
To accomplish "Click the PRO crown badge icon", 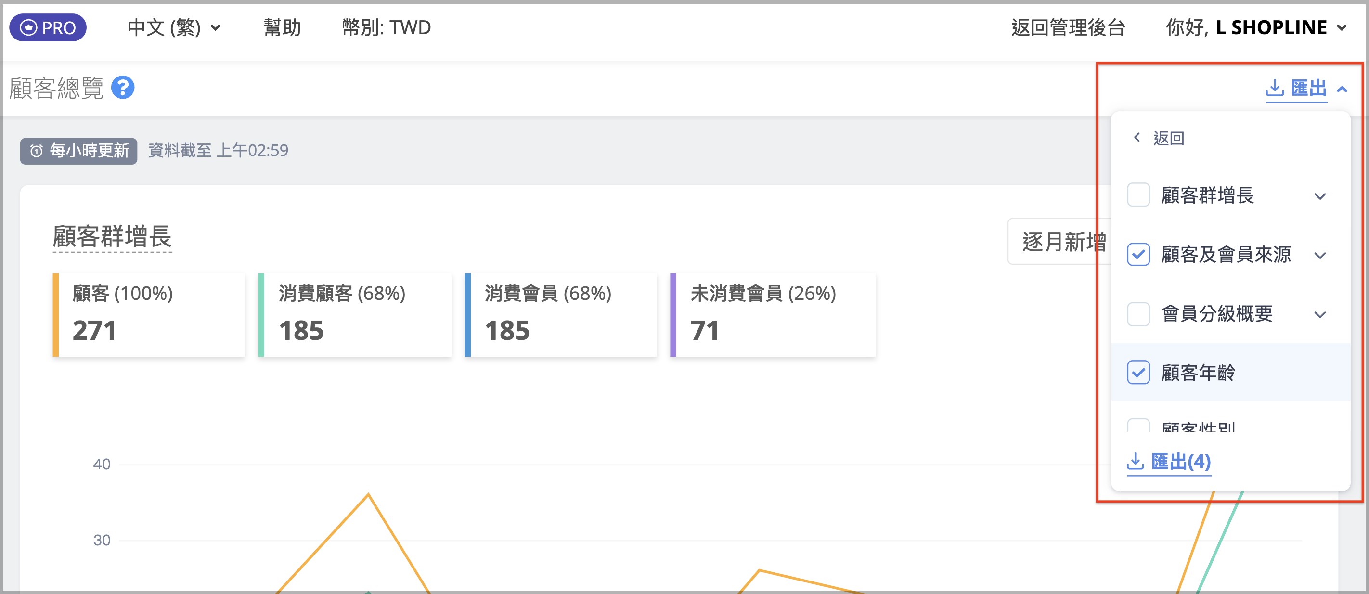I will (x=29, y=27).
